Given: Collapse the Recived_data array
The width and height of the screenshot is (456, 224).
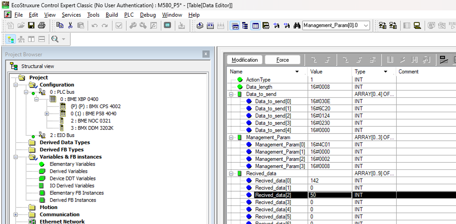Looking at the screenshot, I should [x=231, y=174].
